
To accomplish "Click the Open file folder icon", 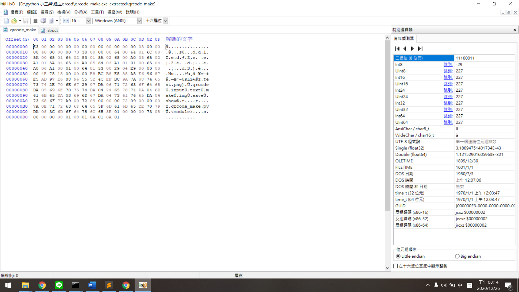I will pyautogui.click(x=14, y=21).
